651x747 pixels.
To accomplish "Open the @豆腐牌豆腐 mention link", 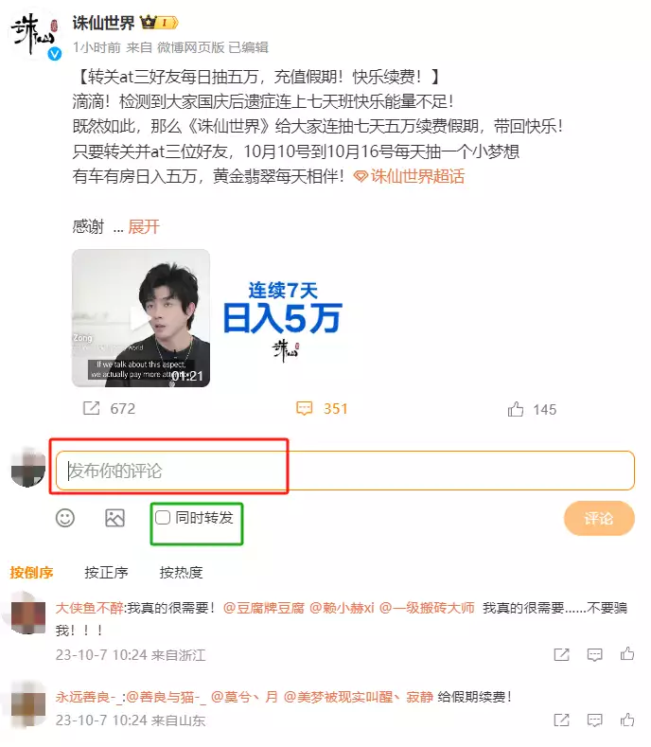I will coord(263,608).
